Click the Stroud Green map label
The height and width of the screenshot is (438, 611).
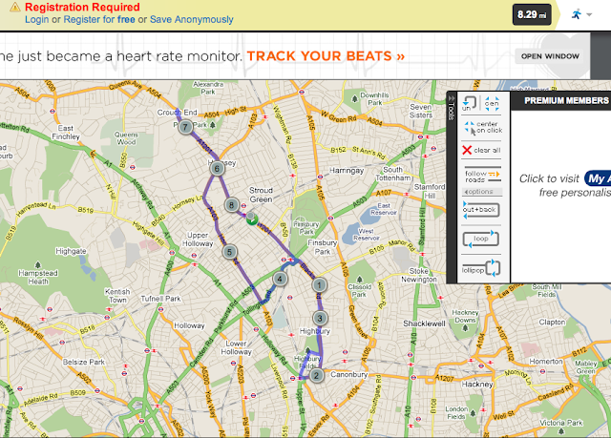[x=261, y=195]
